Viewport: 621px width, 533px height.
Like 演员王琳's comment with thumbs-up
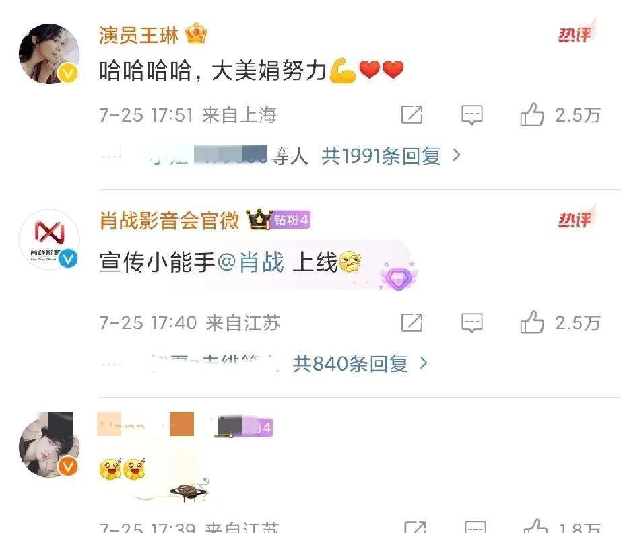point(532,114)
